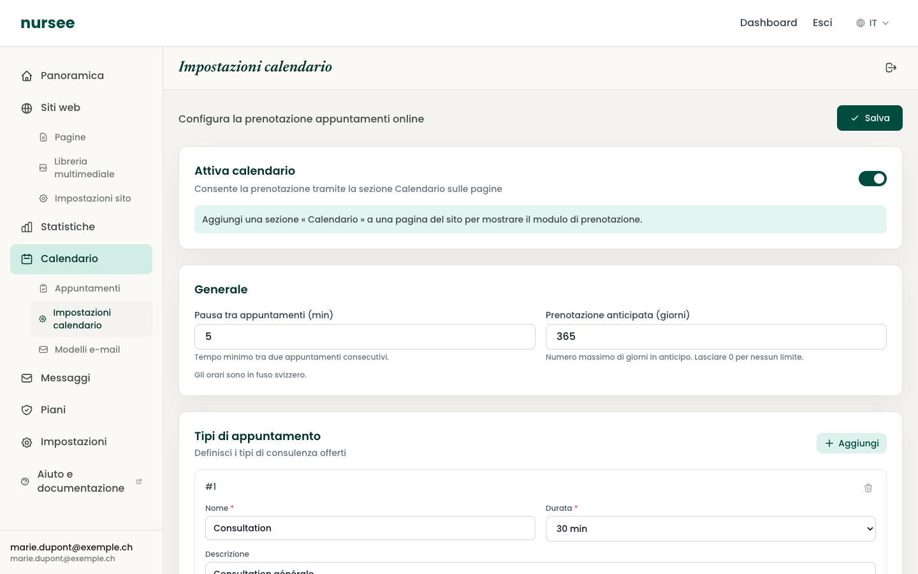
Task: Click the Siti web globe icon
Action: [x=27, y=108]
